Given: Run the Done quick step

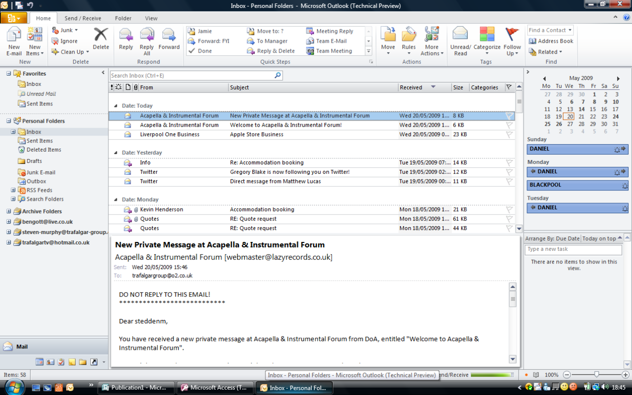Looking at the screenshot, I should tap(200, 51).
